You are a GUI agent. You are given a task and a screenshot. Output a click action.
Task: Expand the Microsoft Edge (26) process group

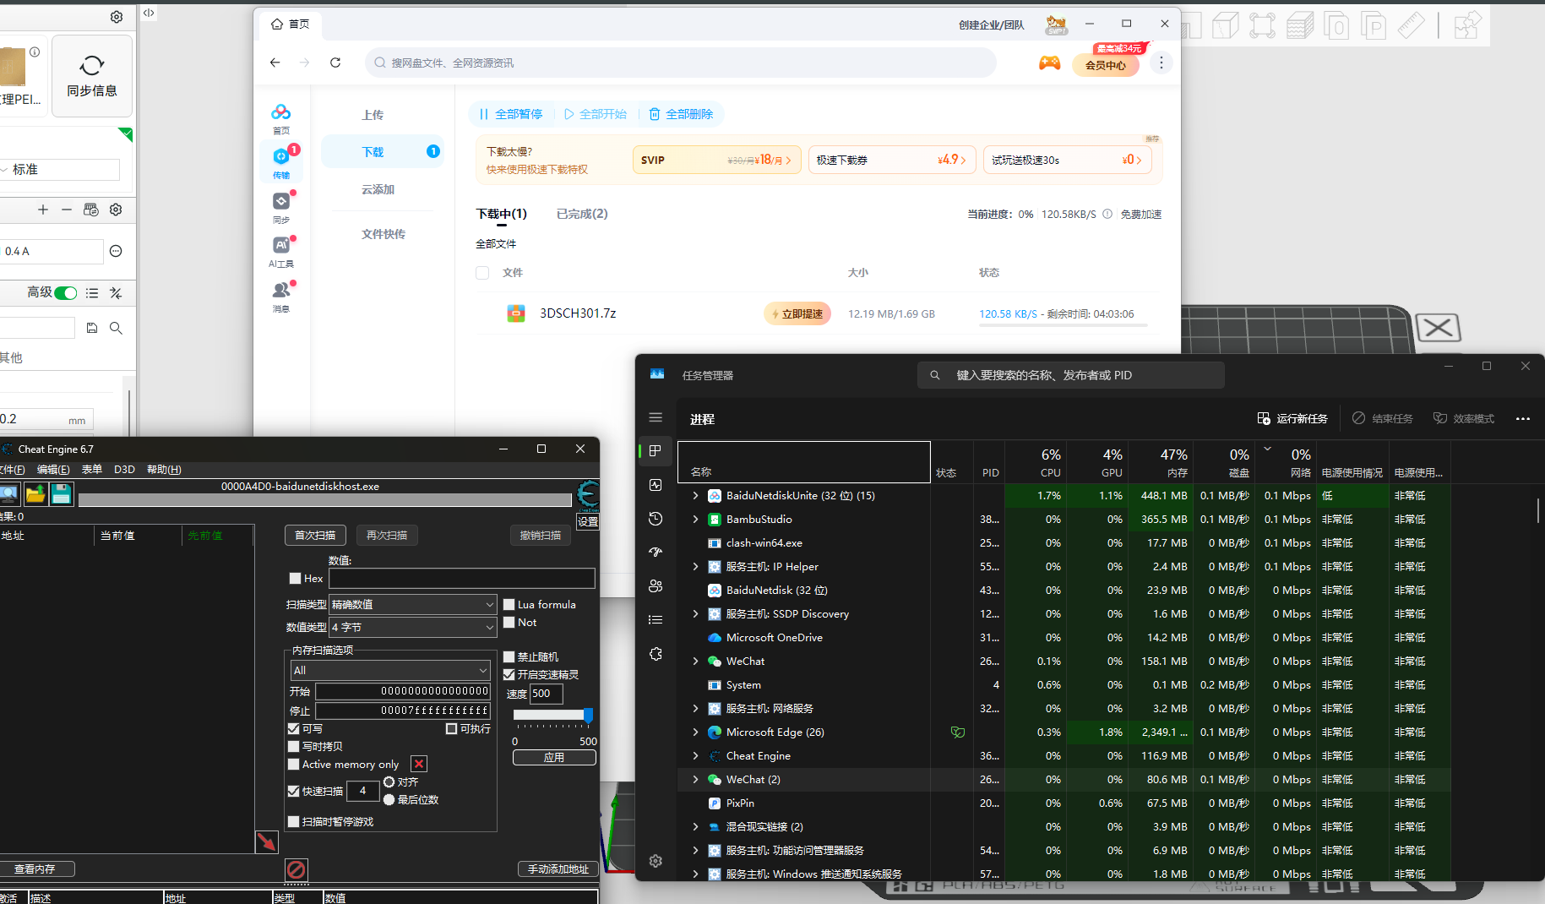click(x=695, y=732)
